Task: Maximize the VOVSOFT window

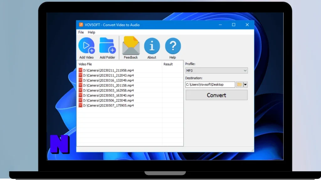Action: 234,25
